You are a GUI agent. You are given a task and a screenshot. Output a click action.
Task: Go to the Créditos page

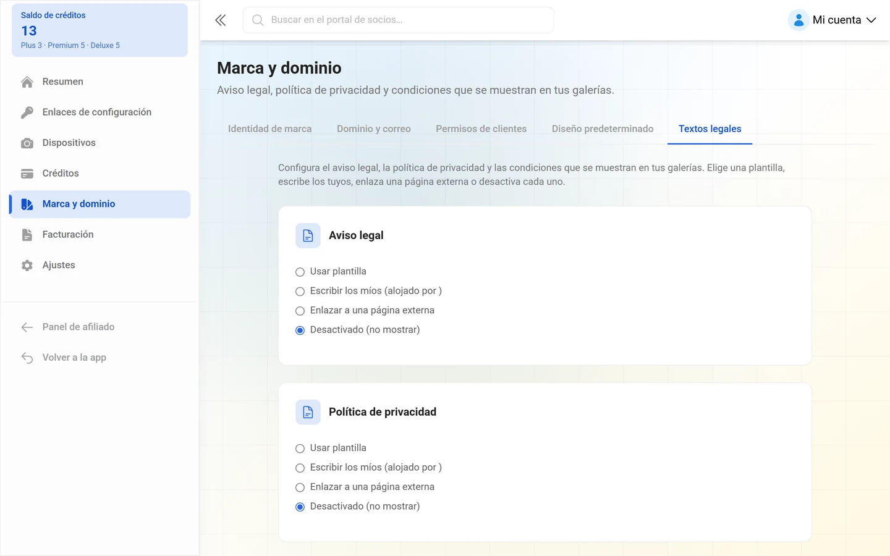point(100,174)
